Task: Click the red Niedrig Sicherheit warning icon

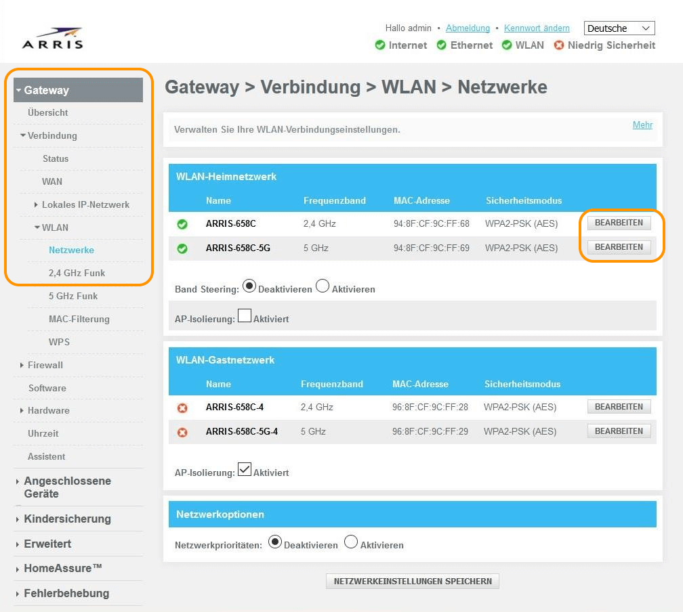Action: (559, 45)
